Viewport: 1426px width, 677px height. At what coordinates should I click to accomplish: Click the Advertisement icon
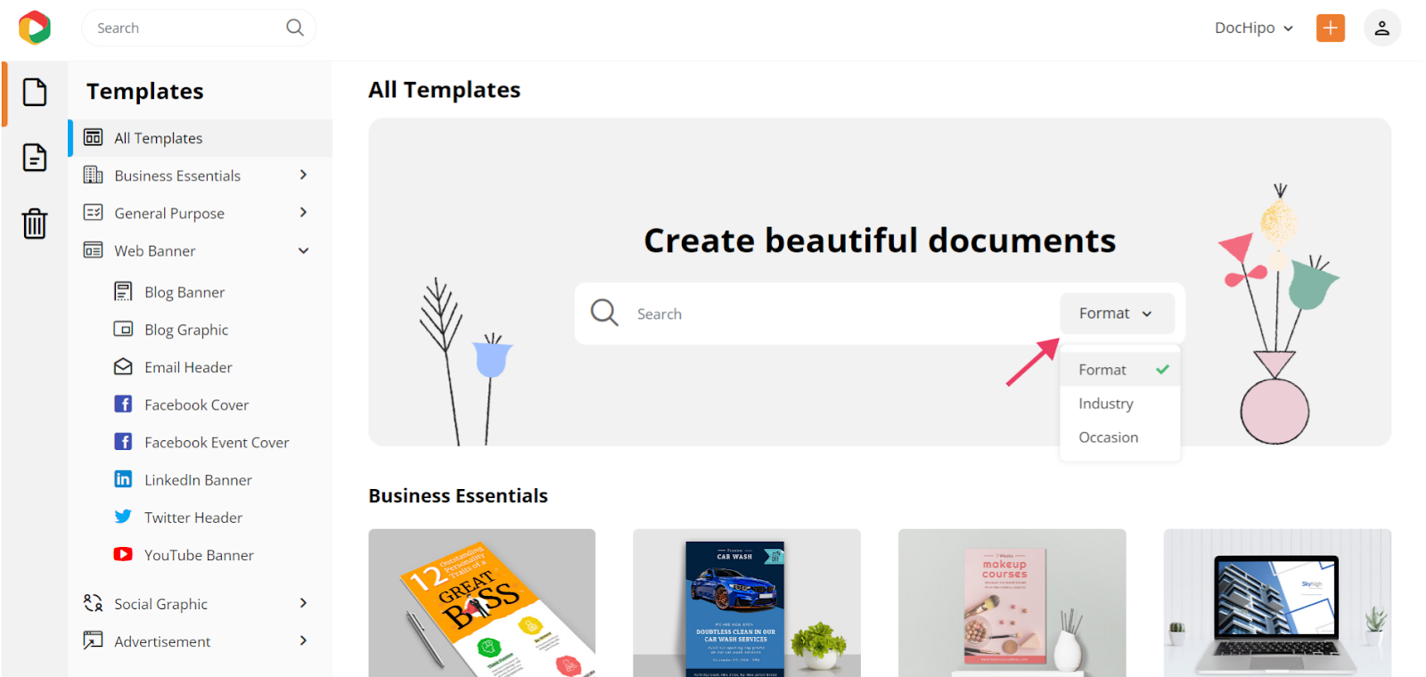pyautogui.click(x=93, y=640)
